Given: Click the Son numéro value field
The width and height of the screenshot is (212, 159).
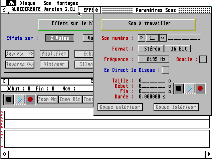Looking at the screenshot, I should pos(152,38).
